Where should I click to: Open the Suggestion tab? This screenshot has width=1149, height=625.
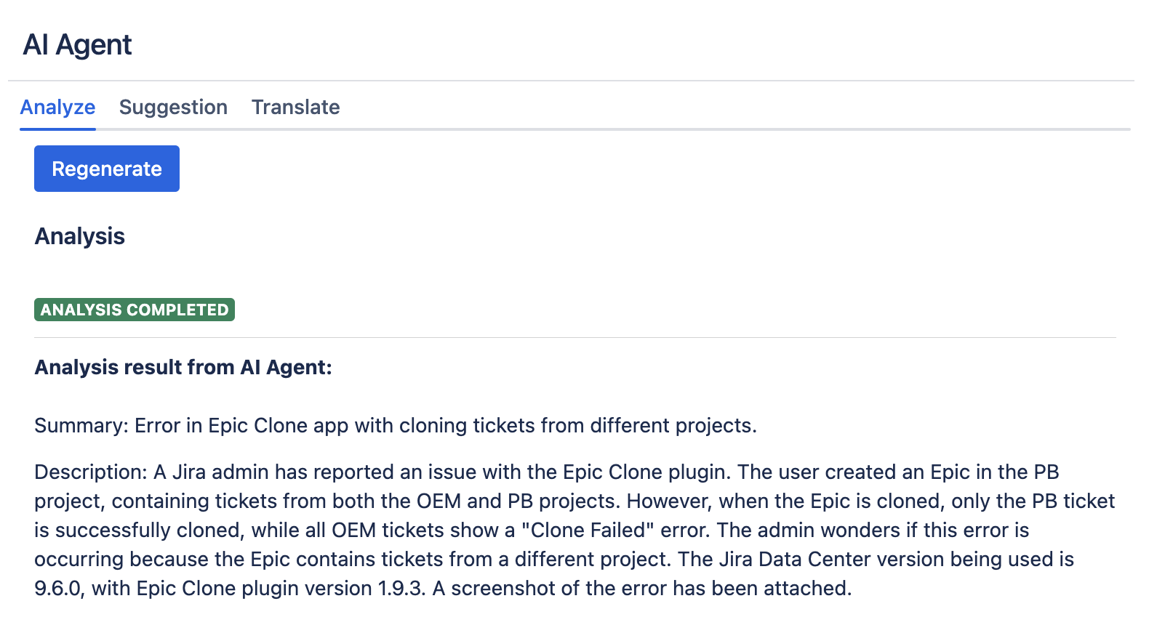coord(173,108)
